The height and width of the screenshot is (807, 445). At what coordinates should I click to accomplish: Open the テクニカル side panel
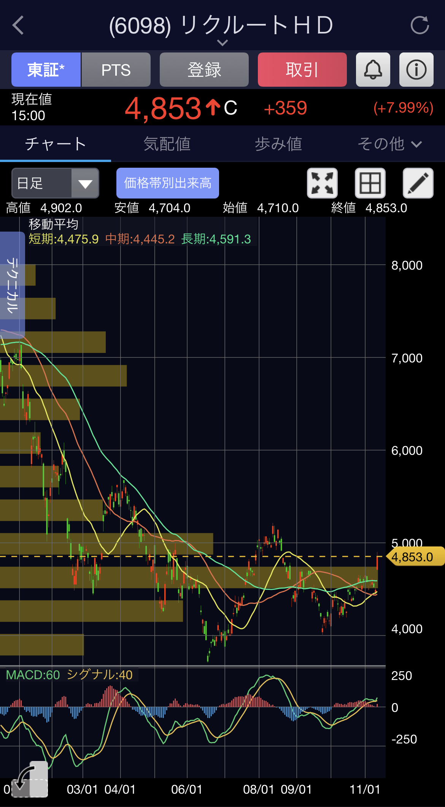pos(12,284)
